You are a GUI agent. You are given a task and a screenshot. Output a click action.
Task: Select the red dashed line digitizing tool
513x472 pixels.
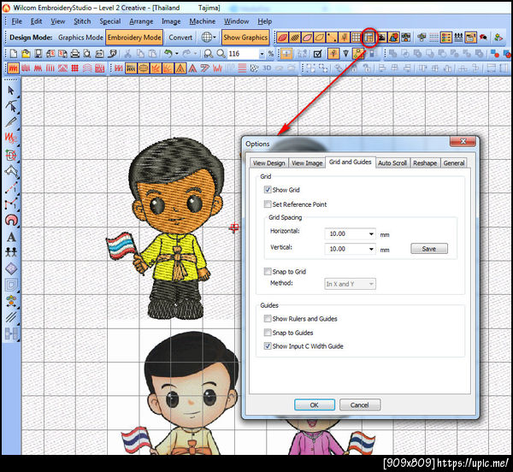(11, 188)
